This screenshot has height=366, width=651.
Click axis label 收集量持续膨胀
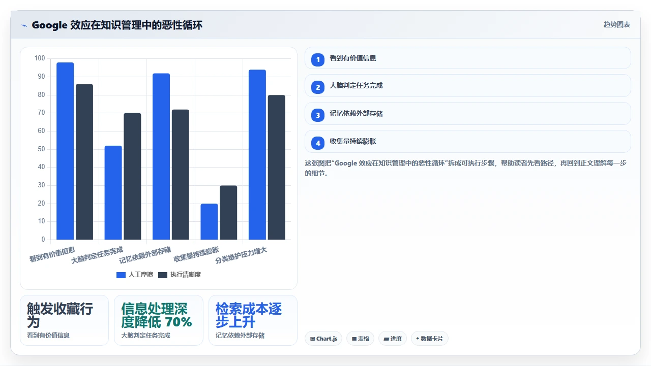196,254
